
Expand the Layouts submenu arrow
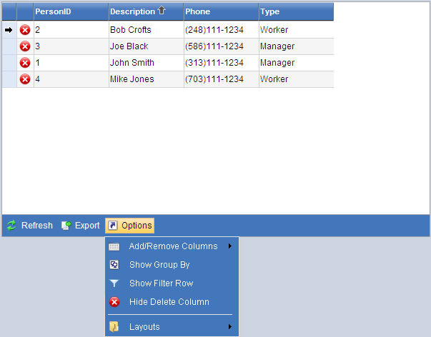tap(230, 327)
